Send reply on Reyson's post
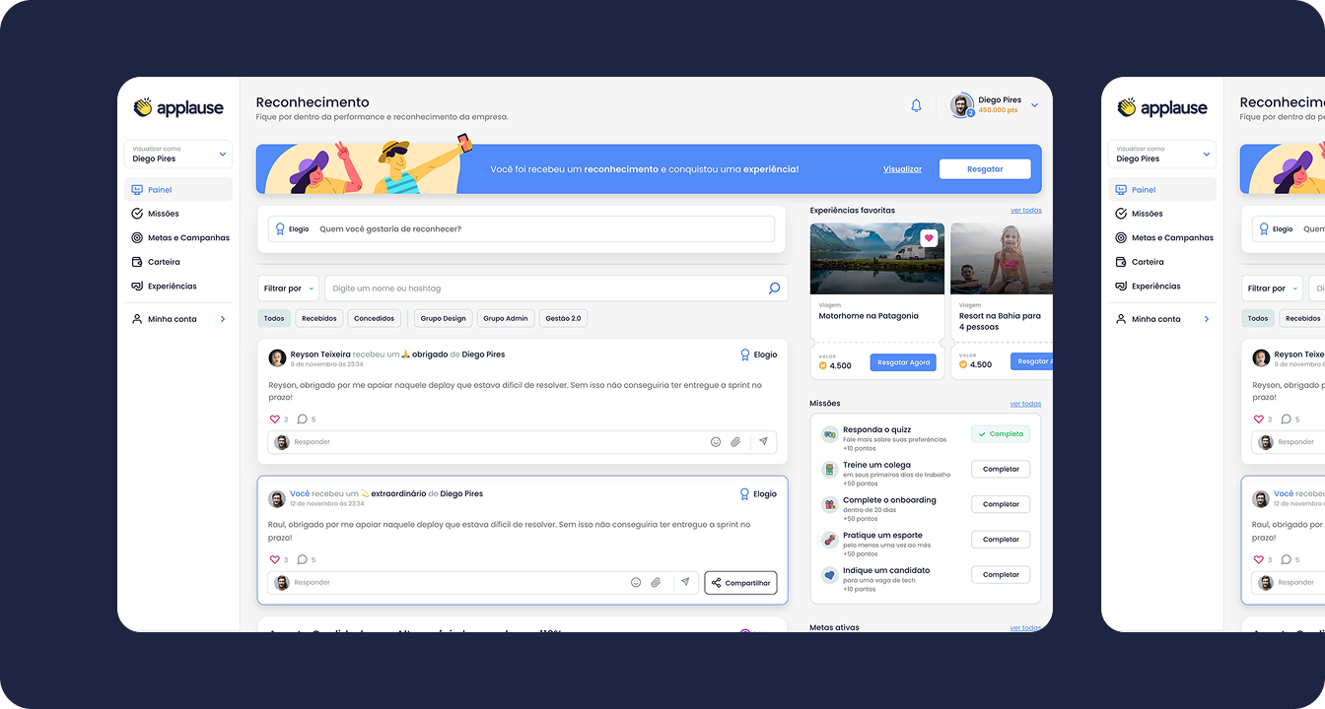Image resolution: width=1325 pixels, height=709 pixels. (763, 442)
